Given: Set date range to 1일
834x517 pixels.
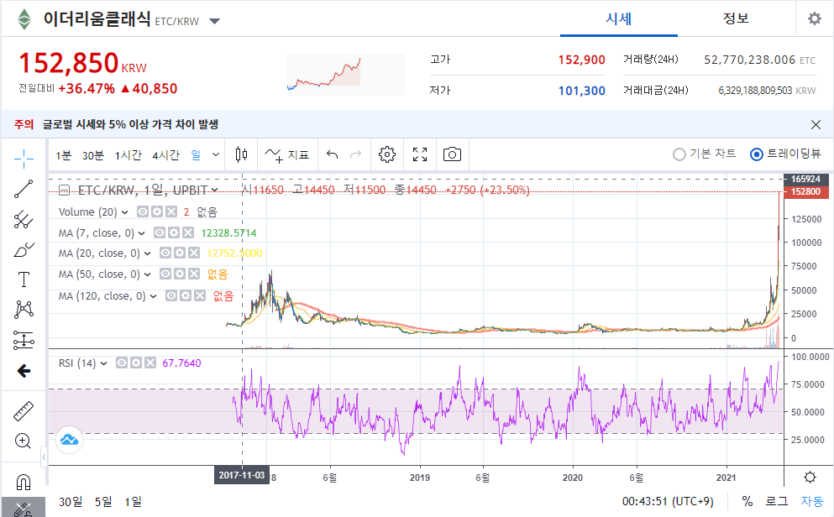Looking at the screenshot, I should 133,502.
